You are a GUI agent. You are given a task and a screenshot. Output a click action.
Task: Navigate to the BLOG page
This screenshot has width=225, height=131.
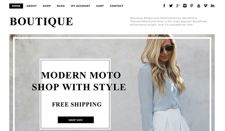(x=61, y=6)
